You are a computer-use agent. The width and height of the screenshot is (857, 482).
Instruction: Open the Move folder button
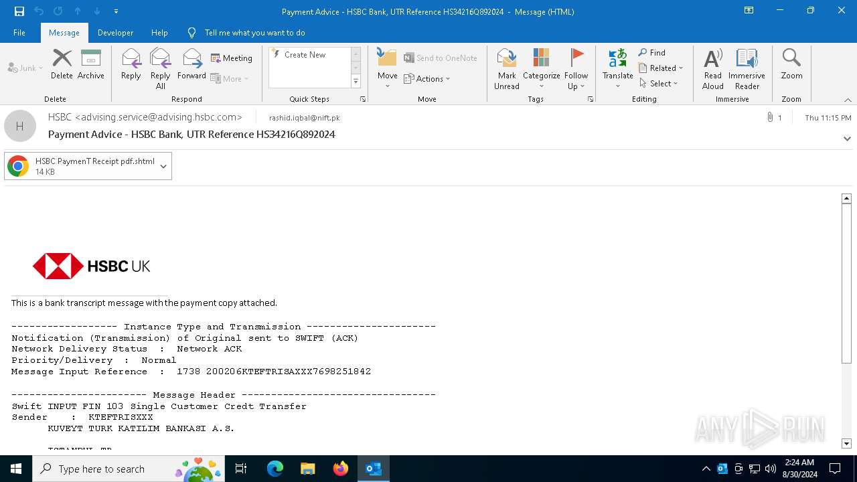[x=387, y=68]
